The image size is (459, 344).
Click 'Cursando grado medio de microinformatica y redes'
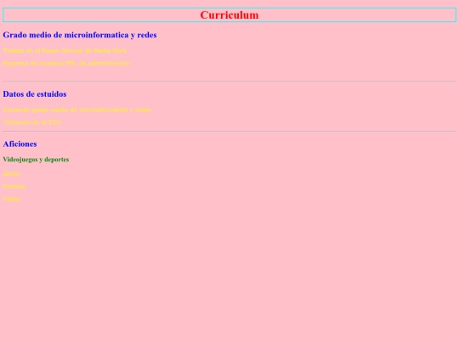[x=77, y=110]
